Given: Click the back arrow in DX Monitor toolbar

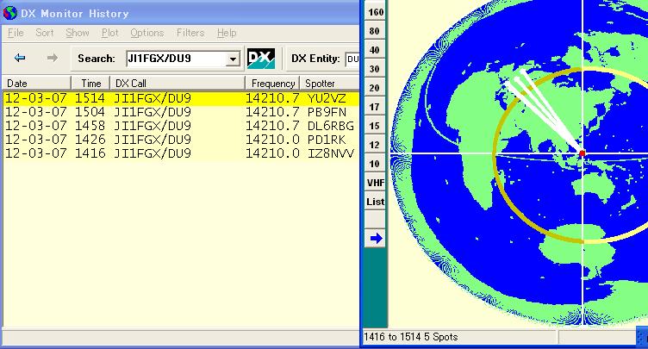Looking at the screenshot, I should tap(20, 58).
